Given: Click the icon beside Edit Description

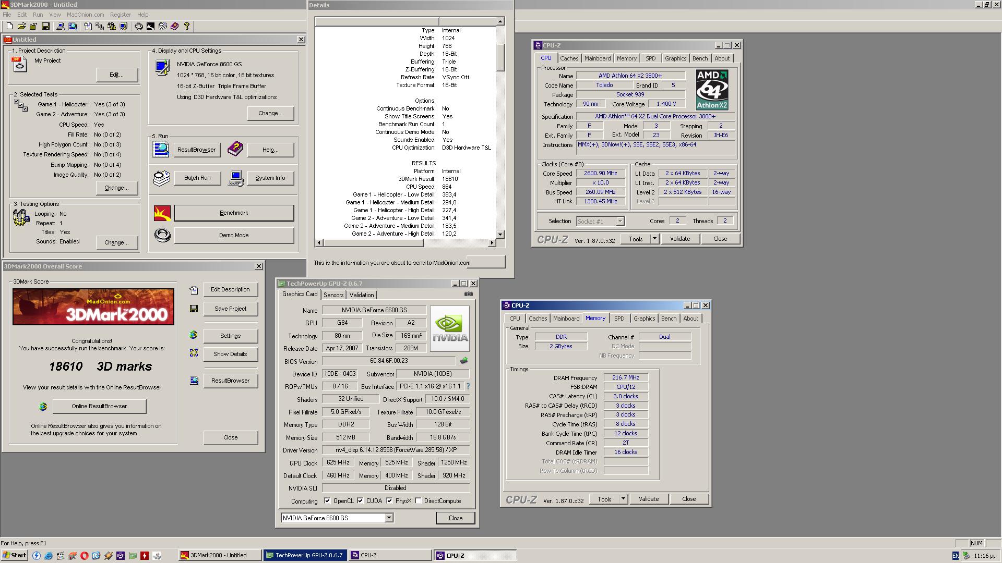Looking at the screenshot, I should pos(194,290).
